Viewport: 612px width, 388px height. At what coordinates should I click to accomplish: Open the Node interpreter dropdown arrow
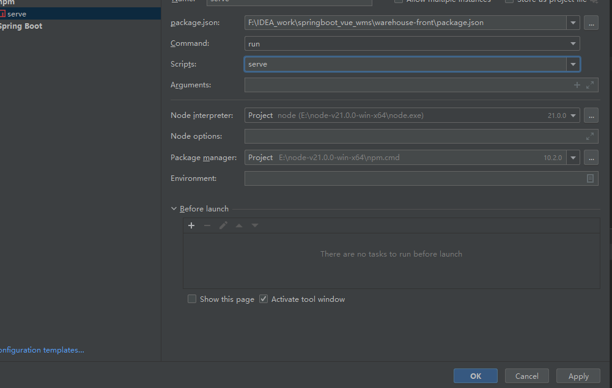(x=573, y=115)
